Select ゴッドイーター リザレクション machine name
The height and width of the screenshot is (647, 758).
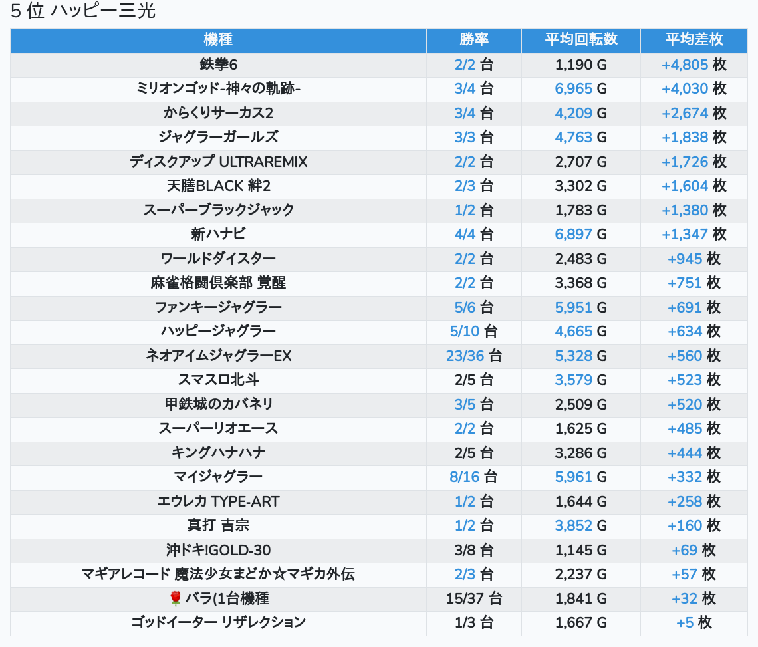click(218, 623)
